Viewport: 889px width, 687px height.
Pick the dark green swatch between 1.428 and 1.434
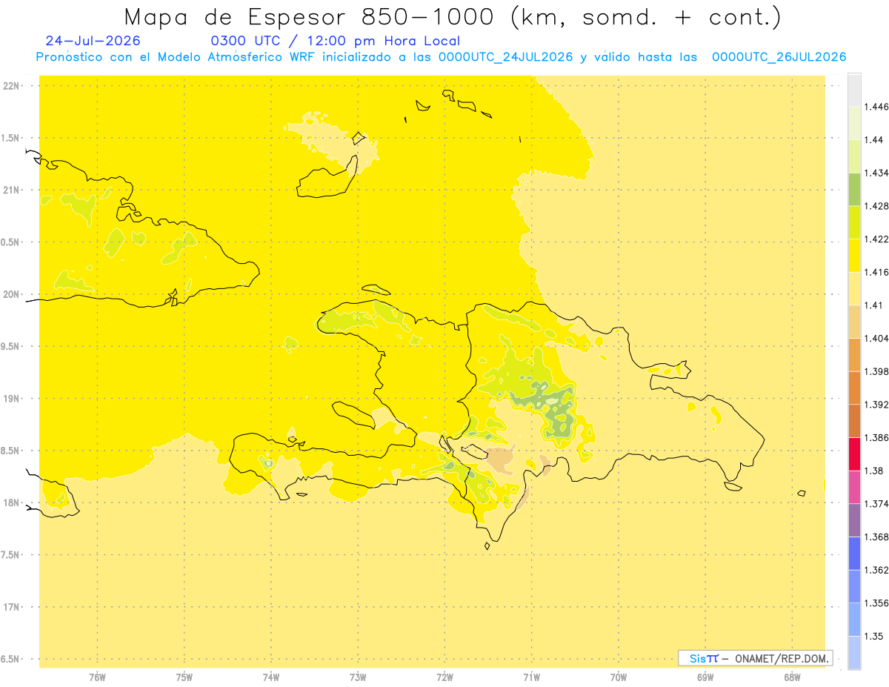pyautogui.click(x=854, y=189)
